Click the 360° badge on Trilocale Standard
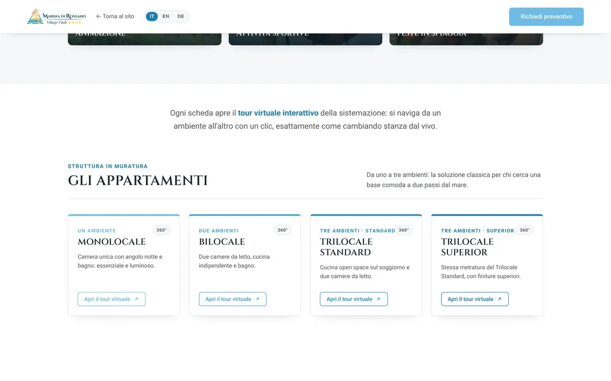The height and width of the screenshot is (381, 611). (404, 230)
